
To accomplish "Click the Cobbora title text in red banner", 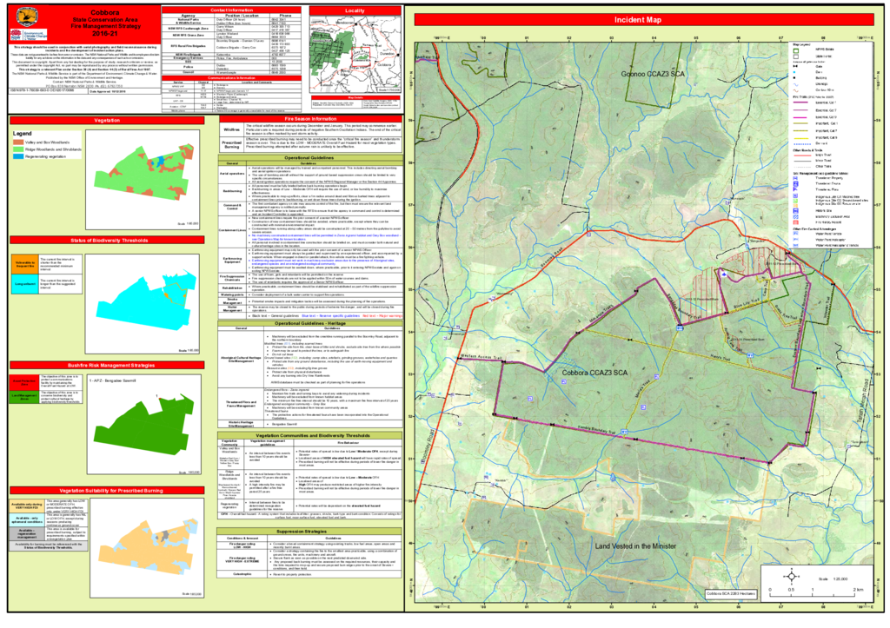I will 105,12.
